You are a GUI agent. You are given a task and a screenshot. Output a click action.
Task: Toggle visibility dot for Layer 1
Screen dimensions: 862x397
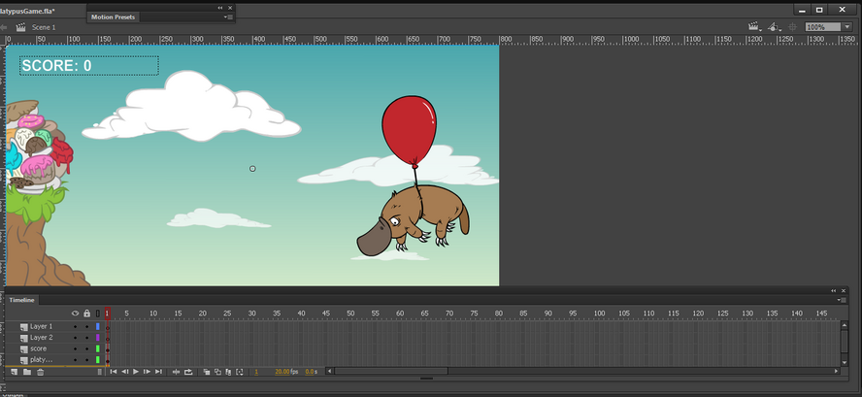pos(75,327)
